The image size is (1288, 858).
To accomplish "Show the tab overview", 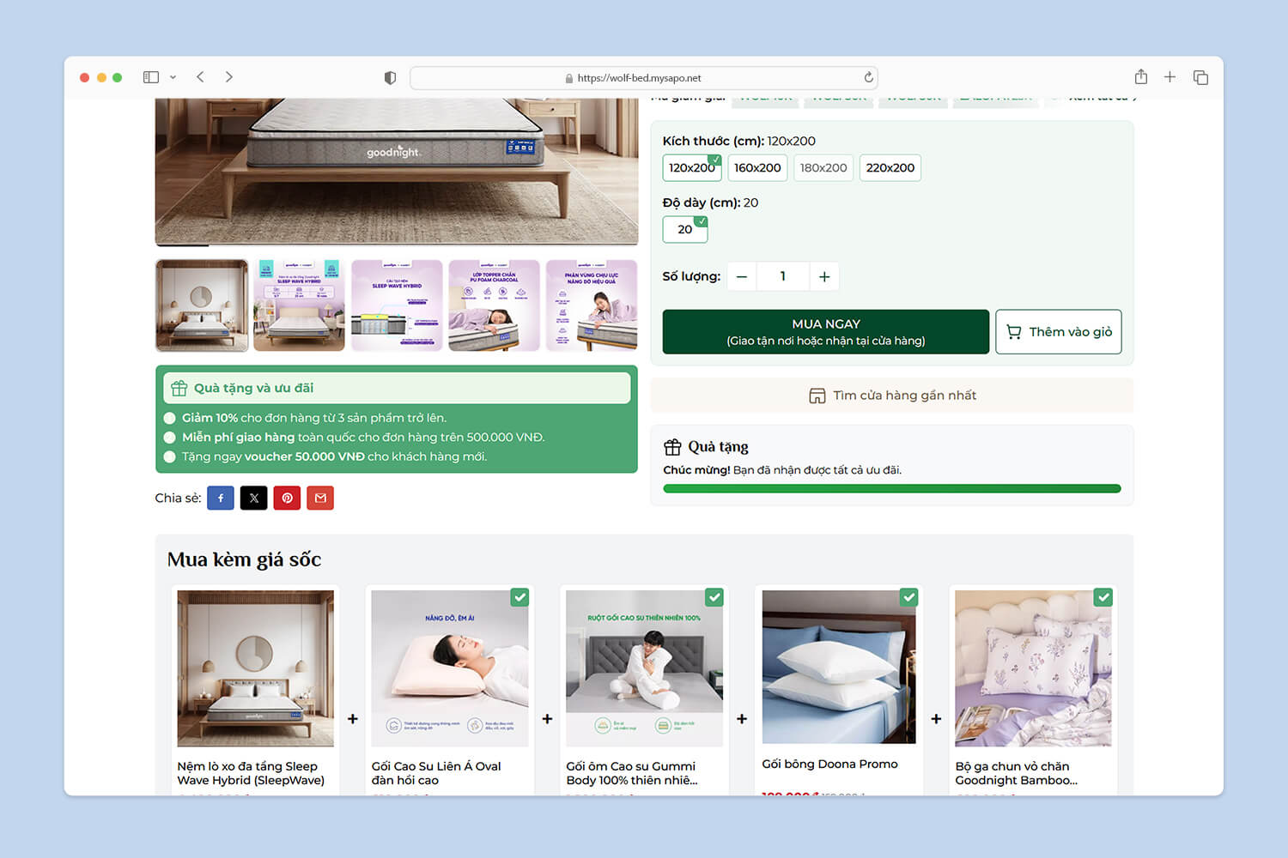I will tap(1200, 77).
